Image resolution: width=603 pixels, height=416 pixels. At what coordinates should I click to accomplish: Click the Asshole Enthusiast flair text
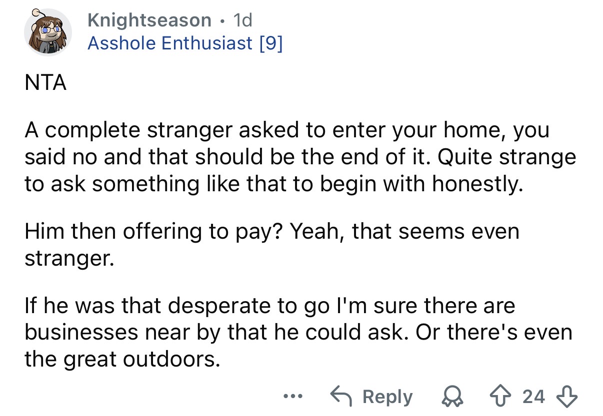click(169, 43)
